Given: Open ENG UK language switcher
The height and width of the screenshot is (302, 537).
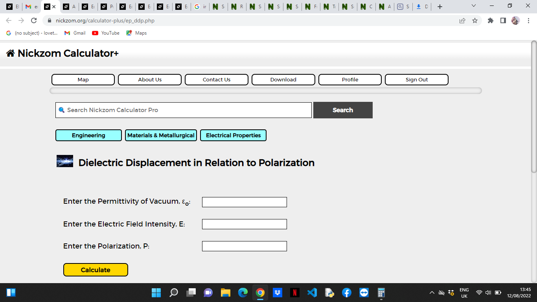Looking at the screenshot, I should click(464, 293).
